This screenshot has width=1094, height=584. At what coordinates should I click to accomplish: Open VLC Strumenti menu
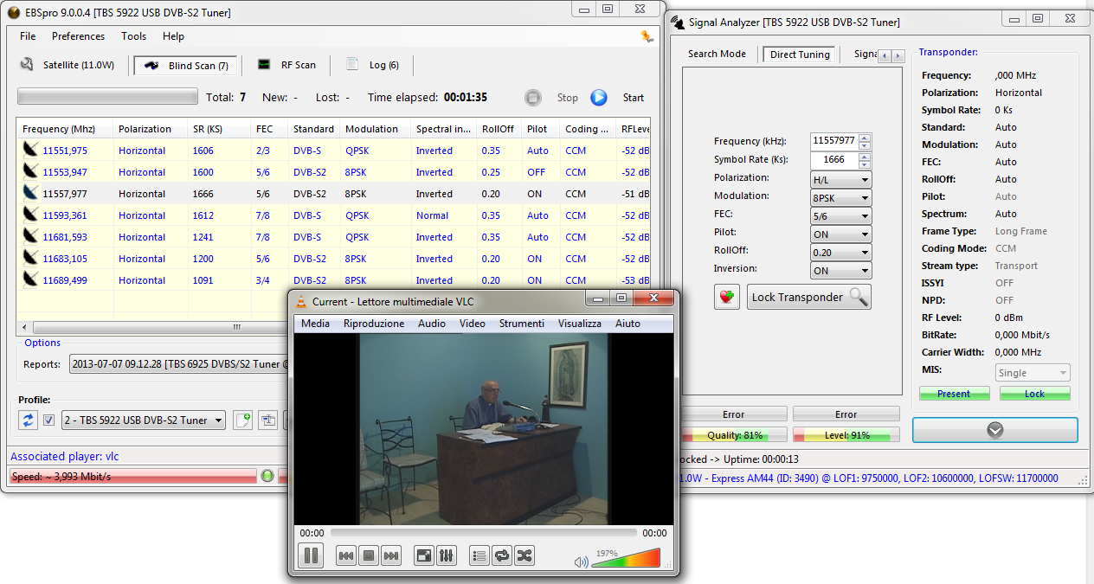pyautogui.click(x=521, y=324)
